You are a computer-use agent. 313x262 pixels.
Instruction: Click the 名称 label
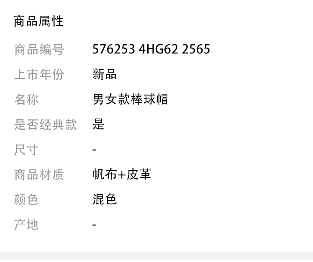coord(26,99)
